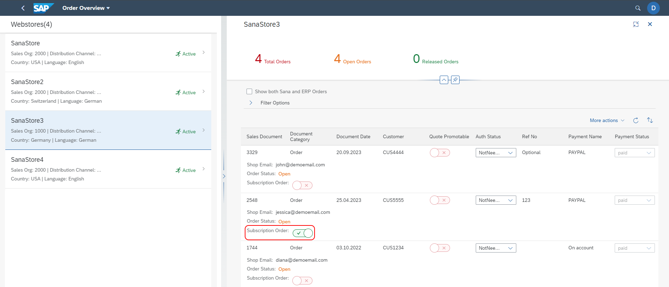Turn off Subscription Order switch for order 2548
669x287 pixels.
(x=303, y=233)
